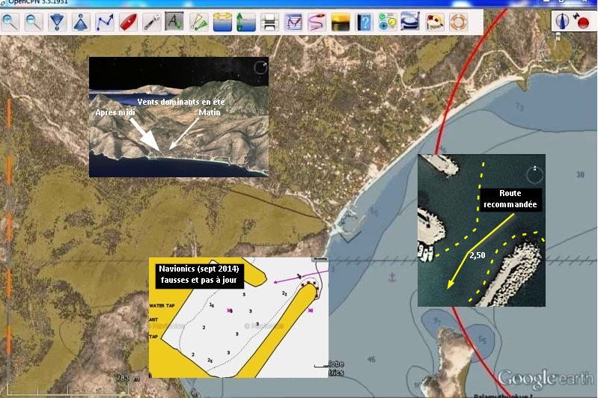Click the '2,50' depth value

point(478,255)
